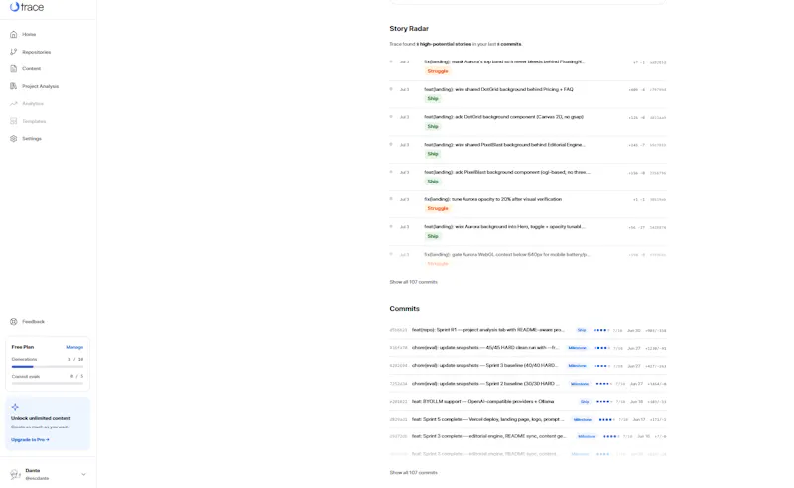The image size is (794, 488).
Task: Click star rating on Sprint R1 commit
Action: (x=601, y=330)
